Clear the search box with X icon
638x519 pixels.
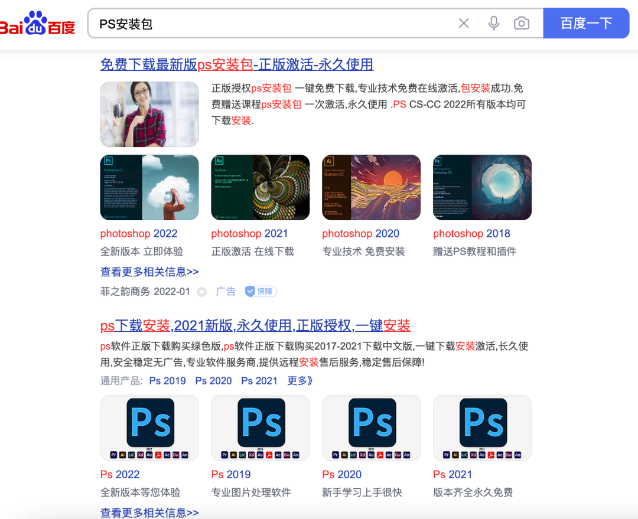[464, 23]
